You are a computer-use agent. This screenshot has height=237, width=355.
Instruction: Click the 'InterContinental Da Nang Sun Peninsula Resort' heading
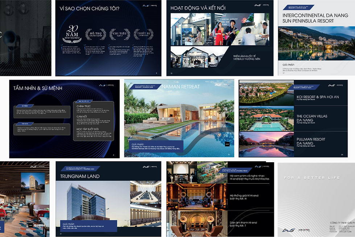[x=315, y=18]
